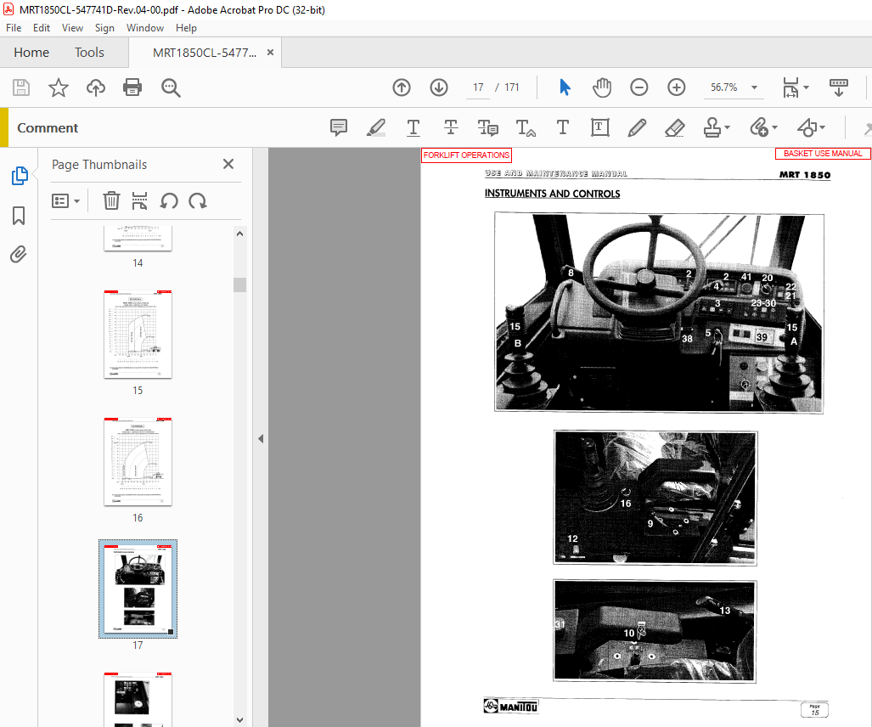
Task: Open the scrolling mode download-arrow tool
Action: 839,87
